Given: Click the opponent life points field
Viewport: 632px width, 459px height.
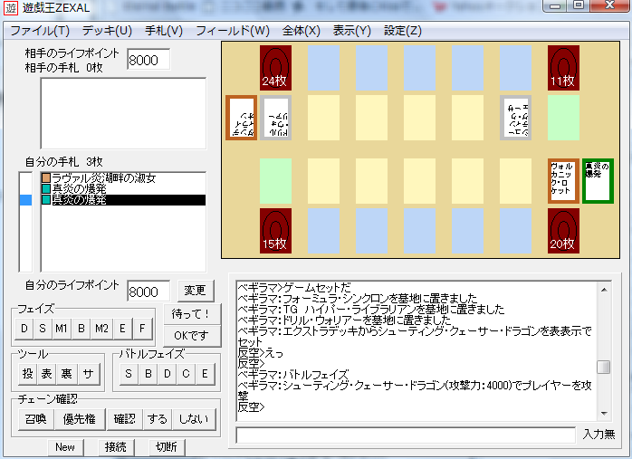Looking at the screenshot, I should pos(148,60).
